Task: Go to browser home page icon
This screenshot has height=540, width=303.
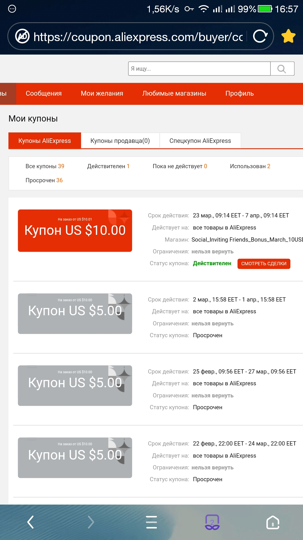Action: pos(273,522)
